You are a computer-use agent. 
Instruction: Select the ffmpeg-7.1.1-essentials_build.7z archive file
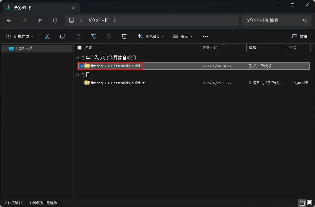(x=118, y=83)
